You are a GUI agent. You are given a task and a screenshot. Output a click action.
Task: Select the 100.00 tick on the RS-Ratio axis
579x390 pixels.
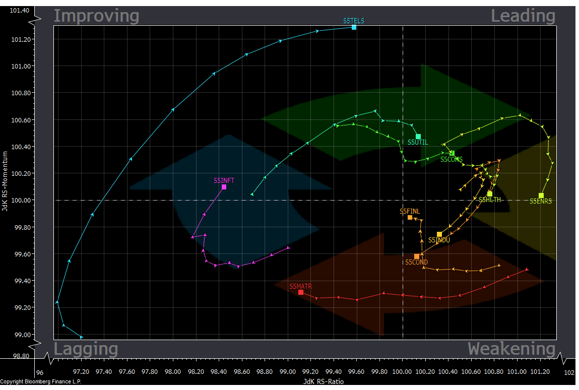coord(402,372)
